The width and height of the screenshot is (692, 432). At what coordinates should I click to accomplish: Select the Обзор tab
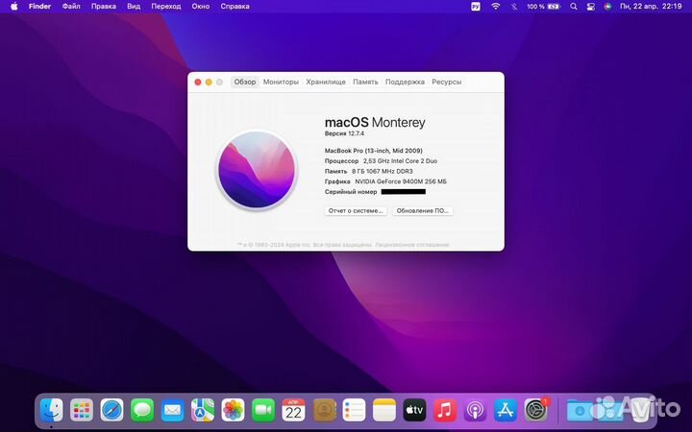click(x=245, y=82)
